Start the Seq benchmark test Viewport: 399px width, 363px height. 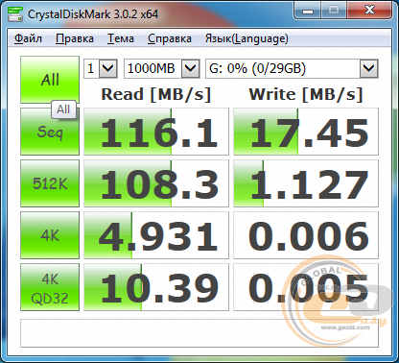[50, 132]
